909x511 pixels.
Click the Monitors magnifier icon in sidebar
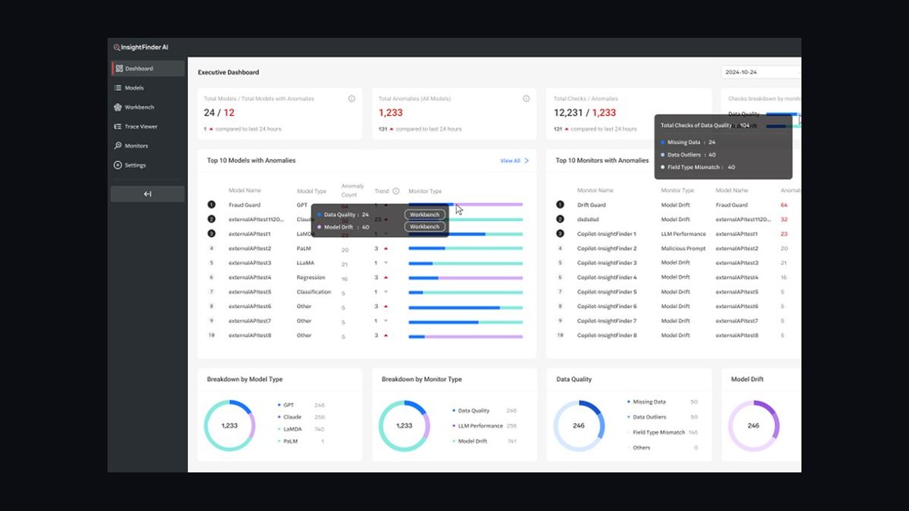[x=118, y=146]
